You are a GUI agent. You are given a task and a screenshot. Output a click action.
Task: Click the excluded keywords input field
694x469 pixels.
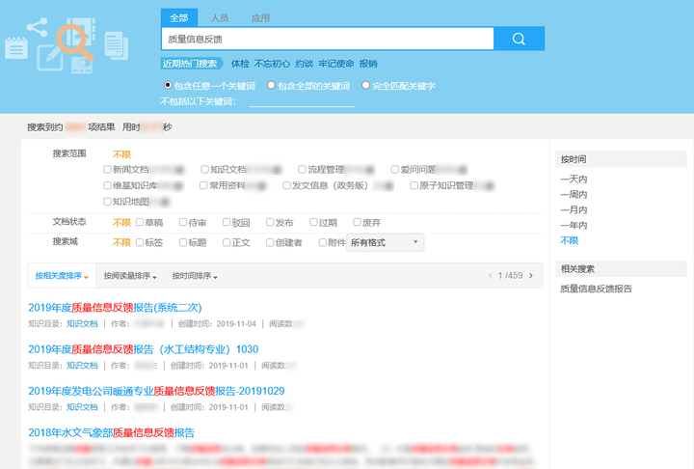(x=303, y=101)
